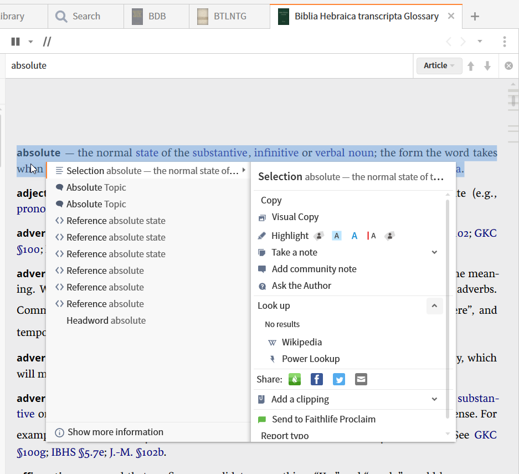
Task: Click Visual Copy
Action: point(295,217)
